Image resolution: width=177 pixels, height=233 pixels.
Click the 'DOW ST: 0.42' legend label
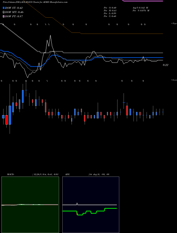pyautogui.click(x=14, y=8)
